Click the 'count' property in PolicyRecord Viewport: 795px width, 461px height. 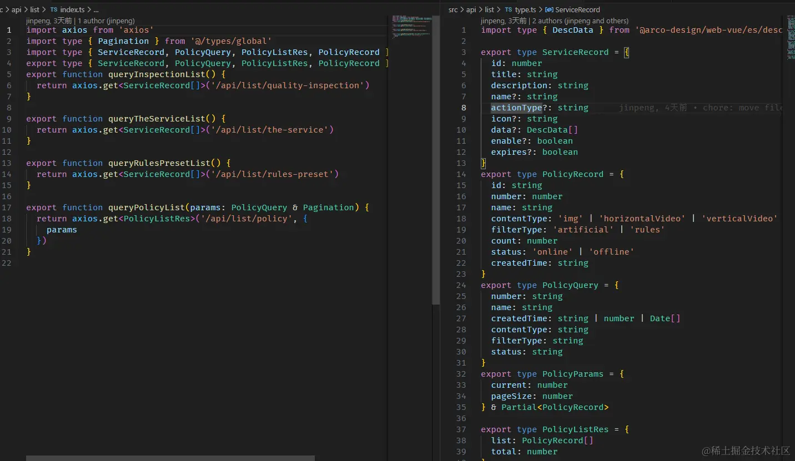pyautogui.click(x=504, y=241)
